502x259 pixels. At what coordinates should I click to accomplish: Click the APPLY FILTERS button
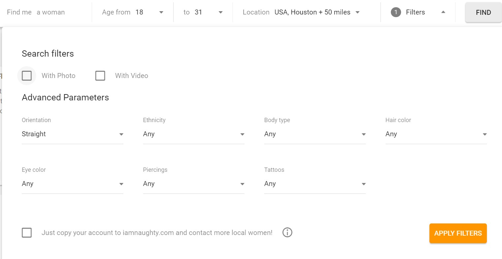tap(458, 233)
